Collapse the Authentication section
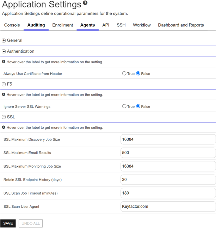Viewport: 216px width, 228px height. (4, 51)
